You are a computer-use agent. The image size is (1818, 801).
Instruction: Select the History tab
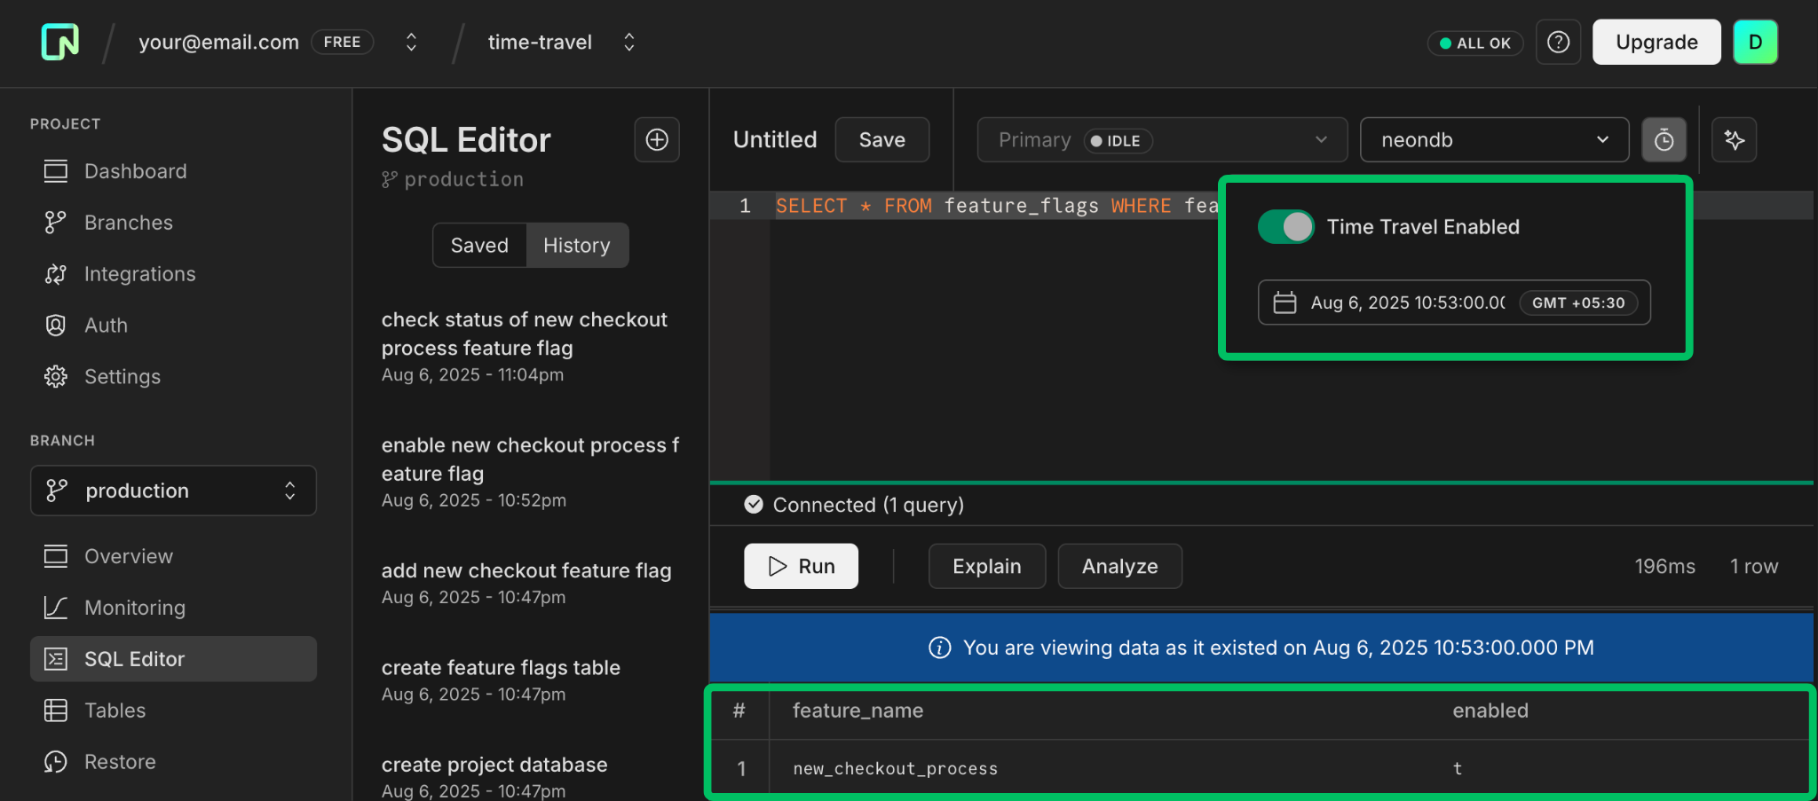point(576,245)
